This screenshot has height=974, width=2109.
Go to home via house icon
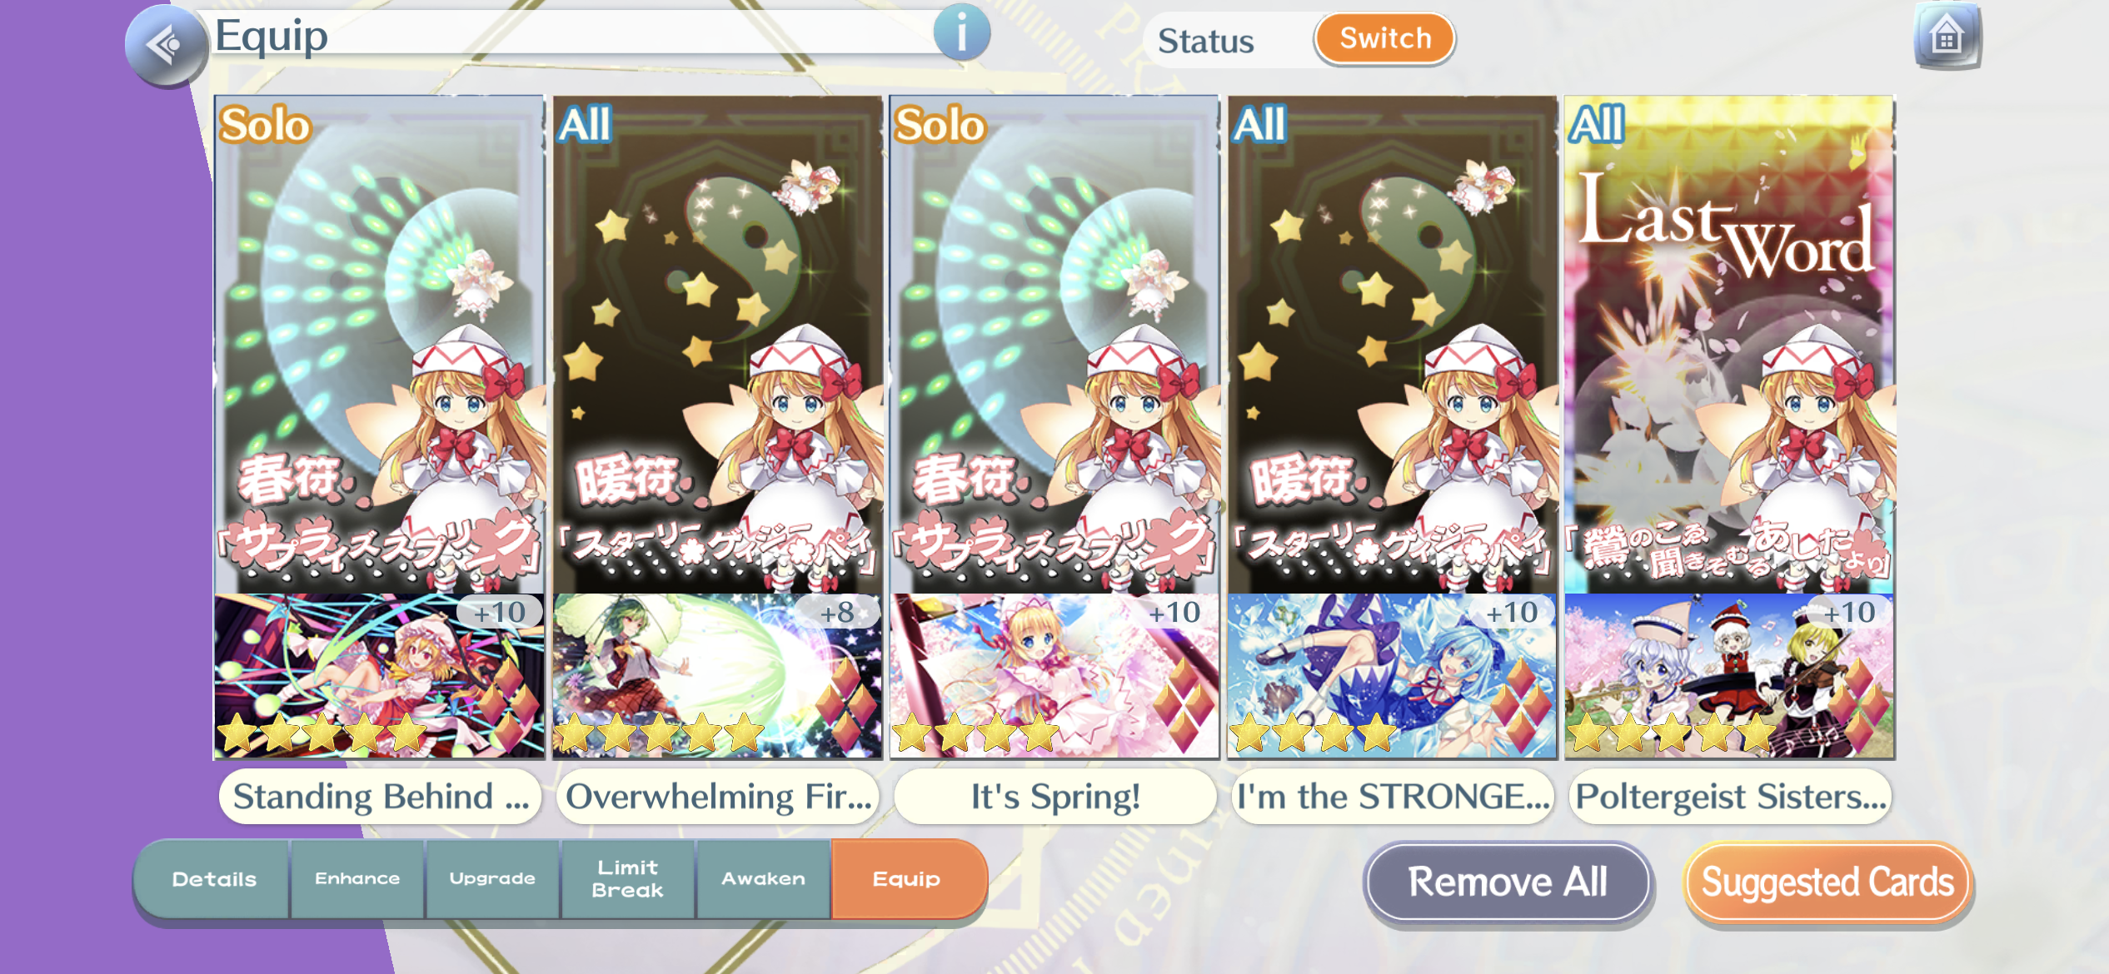tap(1947, 36)
